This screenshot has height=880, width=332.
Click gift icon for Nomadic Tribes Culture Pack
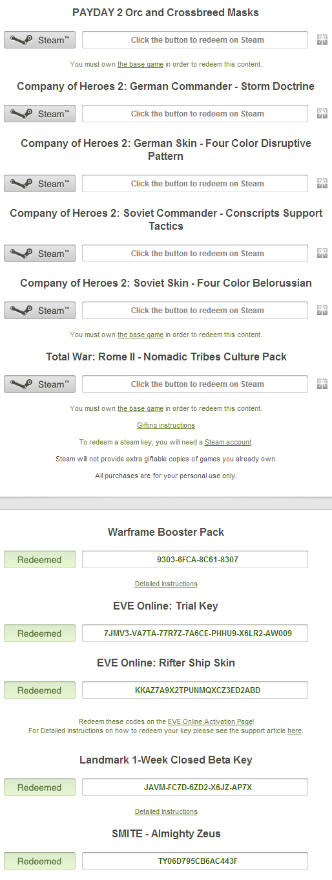(x=322, y=384)
